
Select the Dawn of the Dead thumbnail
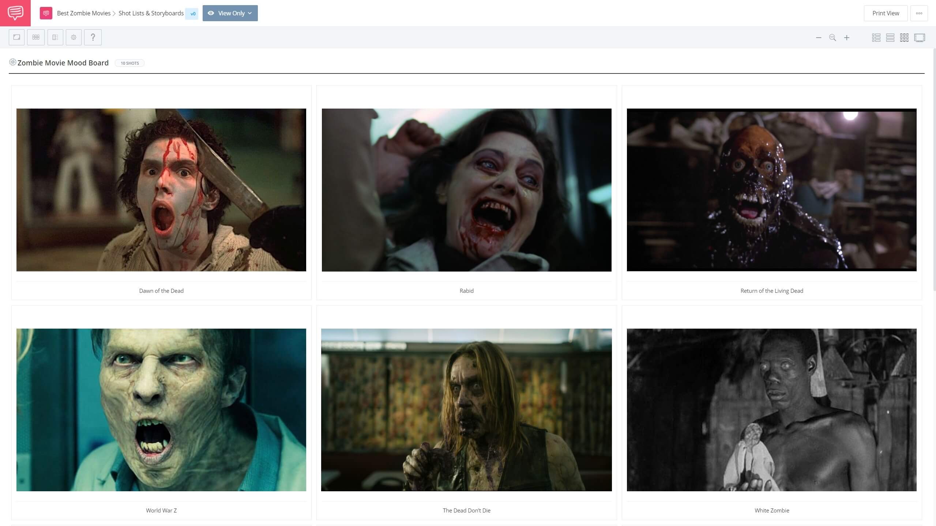[161, 189]
